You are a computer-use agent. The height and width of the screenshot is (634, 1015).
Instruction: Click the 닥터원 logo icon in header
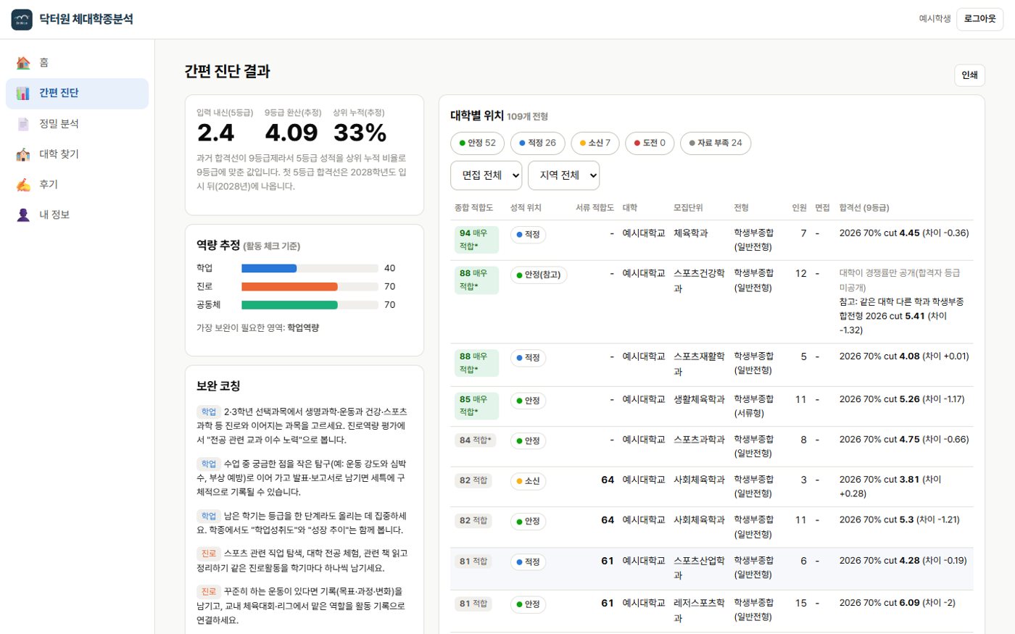click(22, 20)
